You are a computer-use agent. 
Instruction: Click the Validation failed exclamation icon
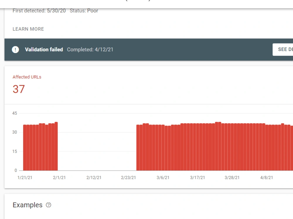pos(15,50)
